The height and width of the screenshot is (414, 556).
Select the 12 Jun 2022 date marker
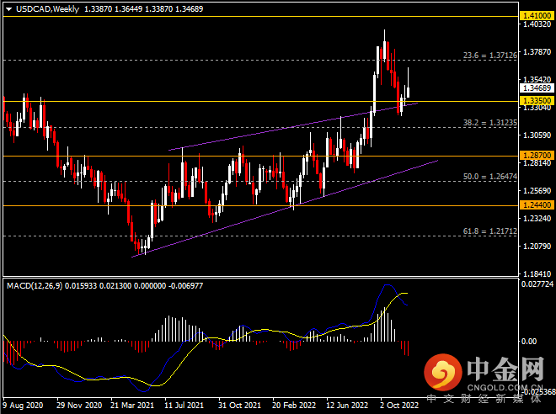(x=345, y=405)
